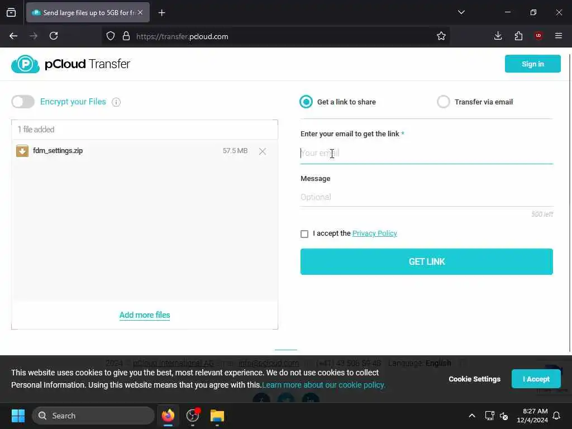
Task: Open the extensions puzzle icon
Action: click(x=518, y=36)
